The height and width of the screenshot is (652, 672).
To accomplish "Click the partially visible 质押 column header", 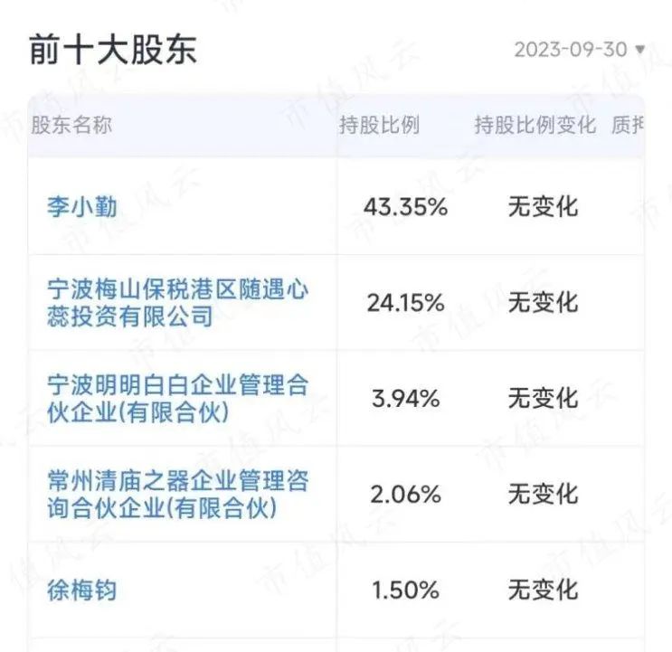I will click(628, 126).
